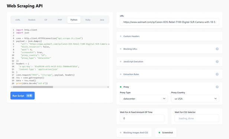Click the URL label above the input
This screenshot has width=229, height=139.
coord(122,16)
